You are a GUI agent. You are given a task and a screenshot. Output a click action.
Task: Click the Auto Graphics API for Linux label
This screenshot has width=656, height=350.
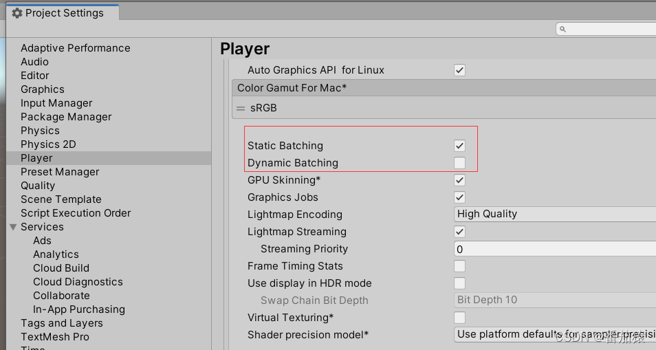coord(316,70)
